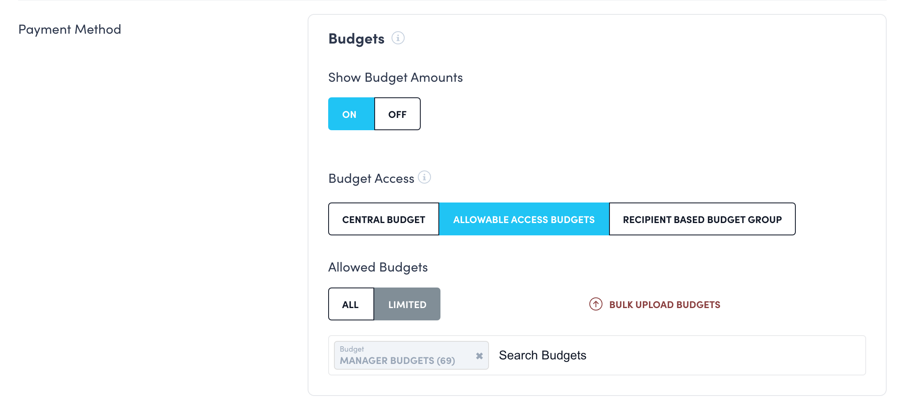Set Allowed Budgets to ALL
This screenshot has height=405, width=899.
pyautogui.click(x=351, y=304)
